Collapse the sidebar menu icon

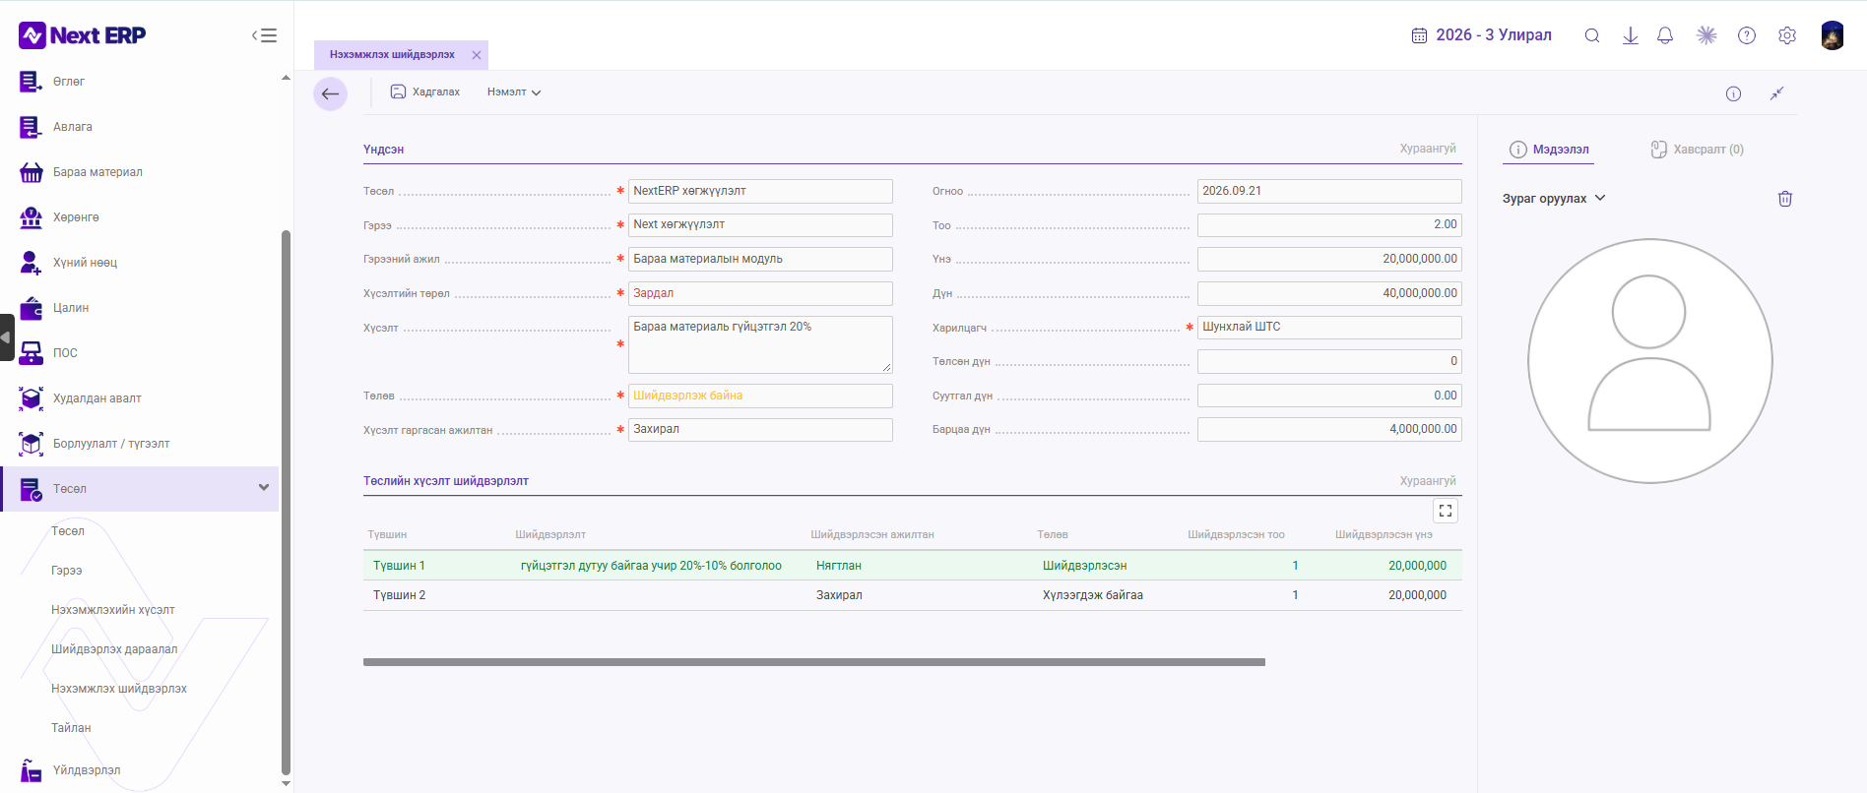pos(264,35)
